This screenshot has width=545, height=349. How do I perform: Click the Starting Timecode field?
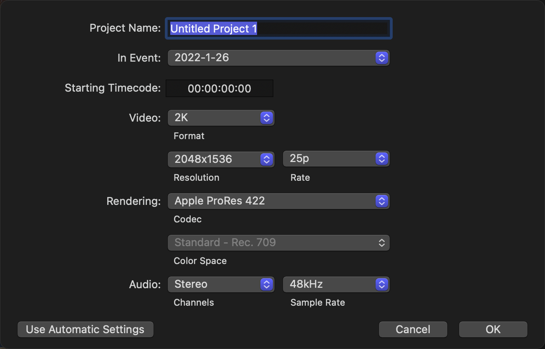[x=220, y=88]
